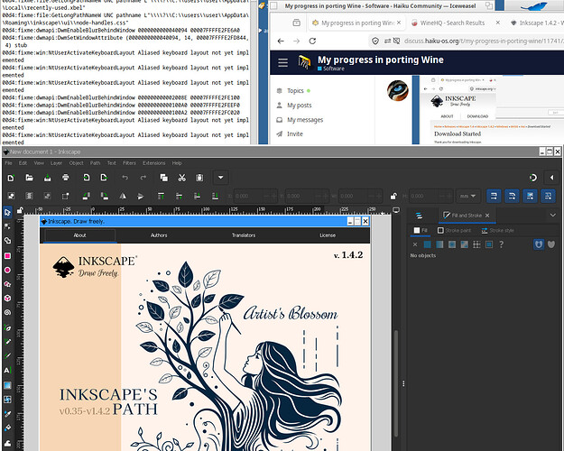Click the Export icon
Screen dimensions: 564x451
coord(104,178)
